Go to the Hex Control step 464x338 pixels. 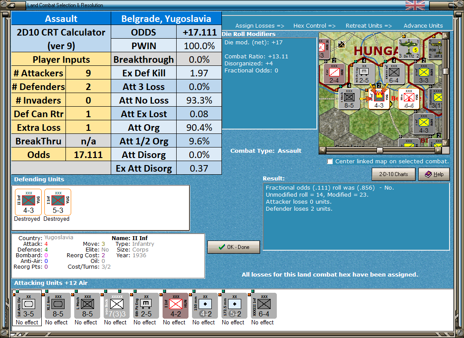314,26
